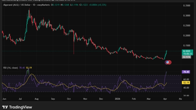
Task: Click the 1D interval label in legend
Action: [x=34, y=5]
